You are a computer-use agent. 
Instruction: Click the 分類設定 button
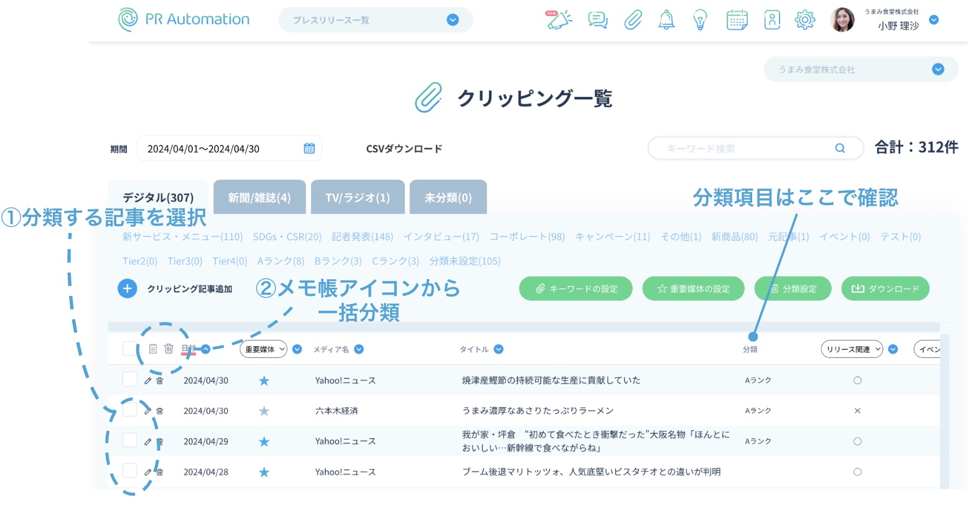(x=793, y=288)
